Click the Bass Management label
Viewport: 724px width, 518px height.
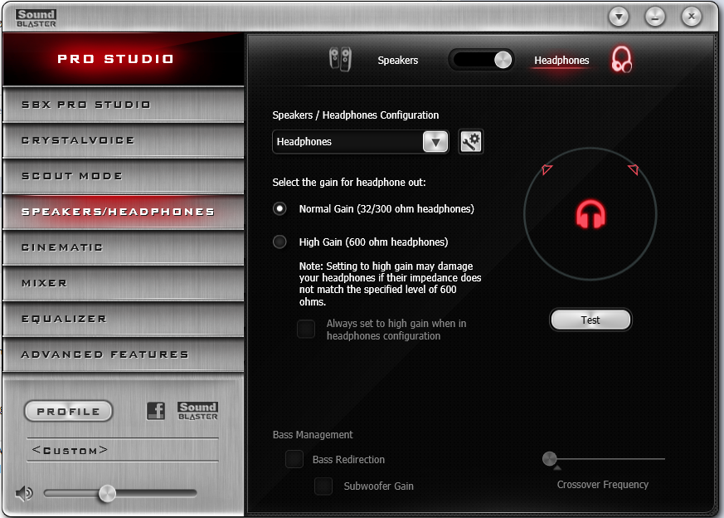313,435
